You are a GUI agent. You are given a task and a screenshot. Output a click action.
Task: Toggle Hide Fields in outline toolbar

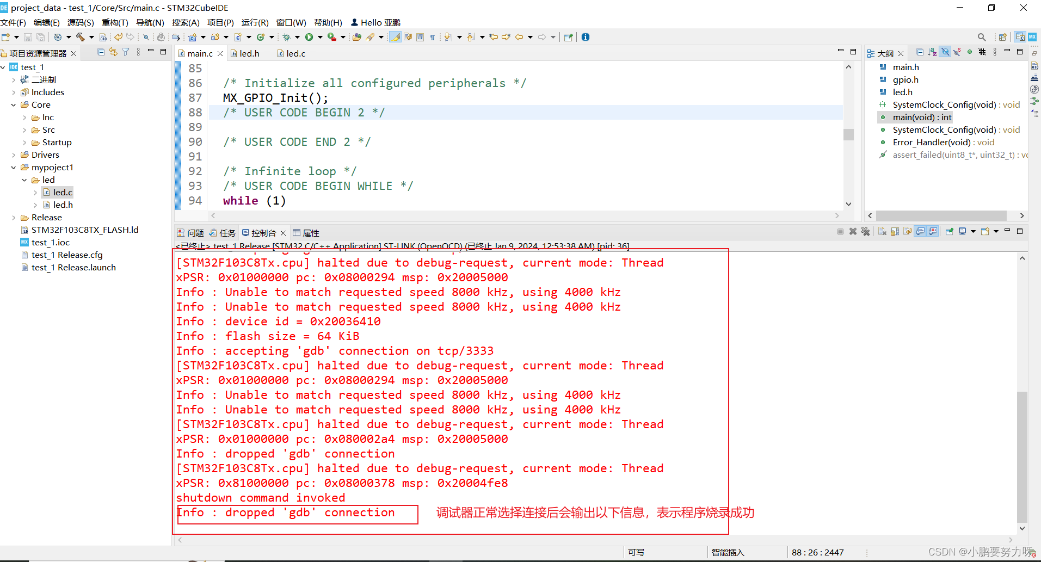[x=945, y=52]
